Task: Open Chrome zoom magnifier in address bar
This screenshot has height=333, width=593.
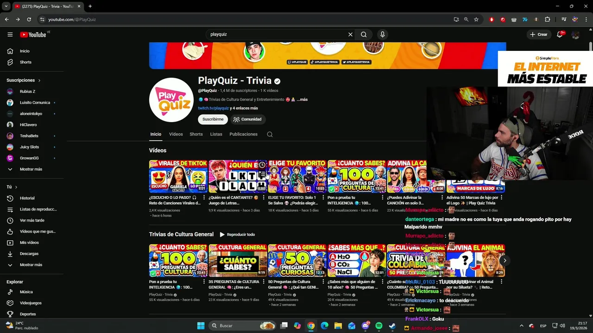Action: pyautogui.click(x=466, y=19)
